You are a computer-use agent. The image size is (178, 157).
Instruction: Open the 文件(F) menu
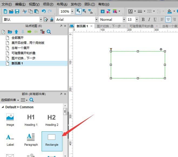(7, 4)
